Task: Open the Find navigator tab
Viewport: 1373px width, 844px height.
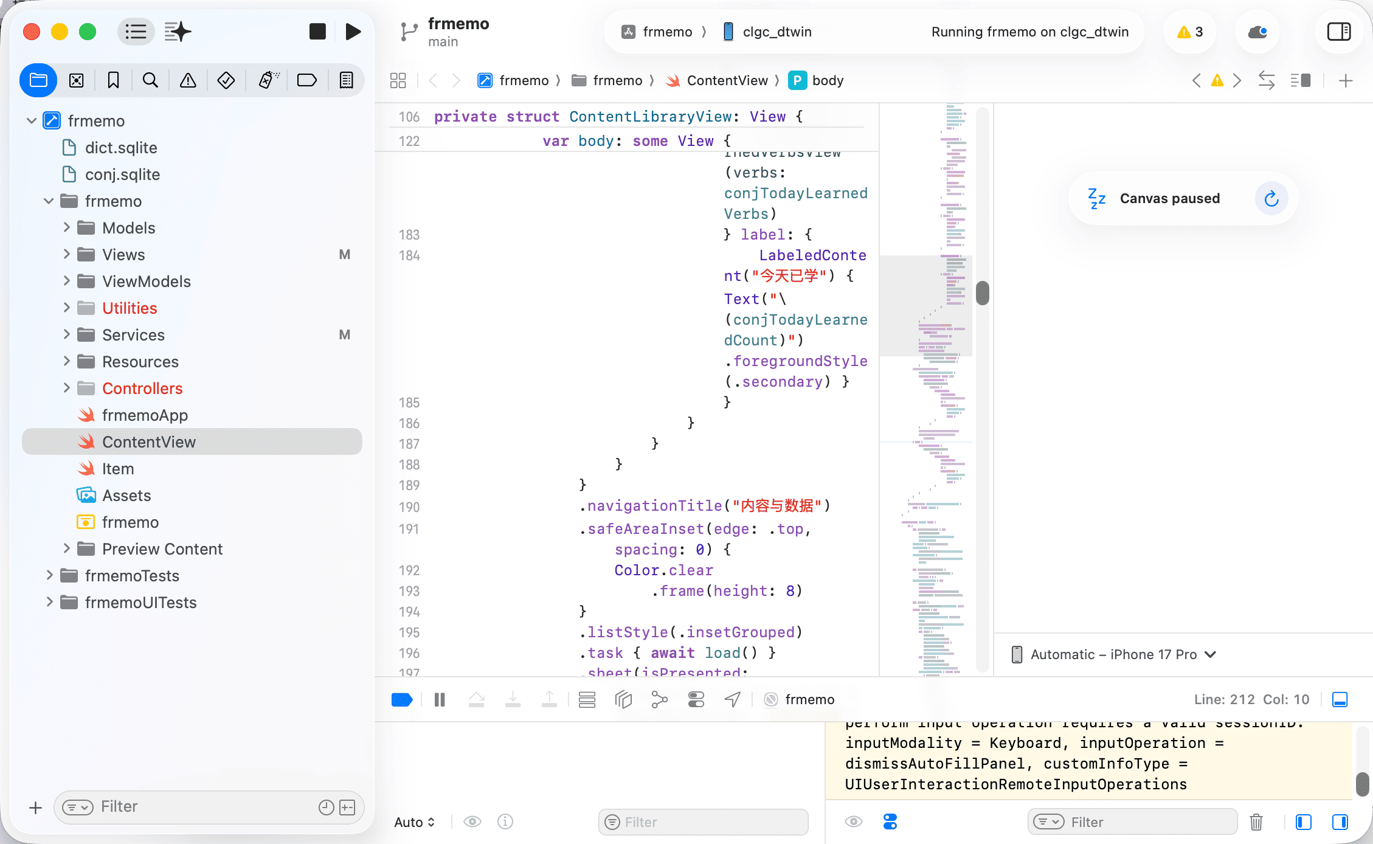Action: pyautogui.click(x=150, y=80)
